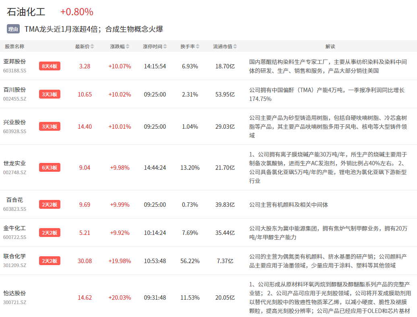Image resolution: width=417 pixels, height=317 pixels.
Task: Select stock code 002748.SZ
Action: pyautogui.click(x=14, y=173)
